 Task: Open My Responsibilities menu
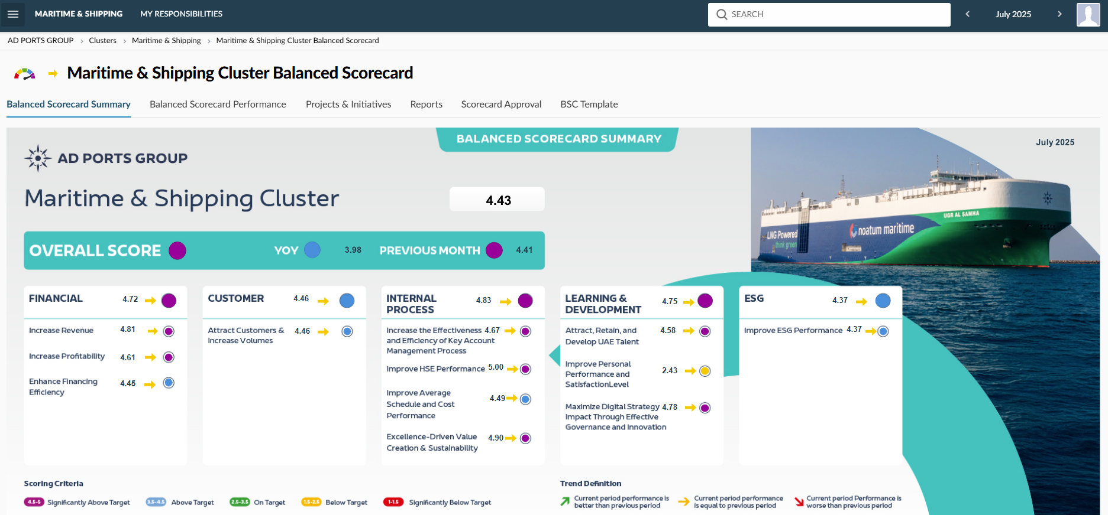point(182,14)
